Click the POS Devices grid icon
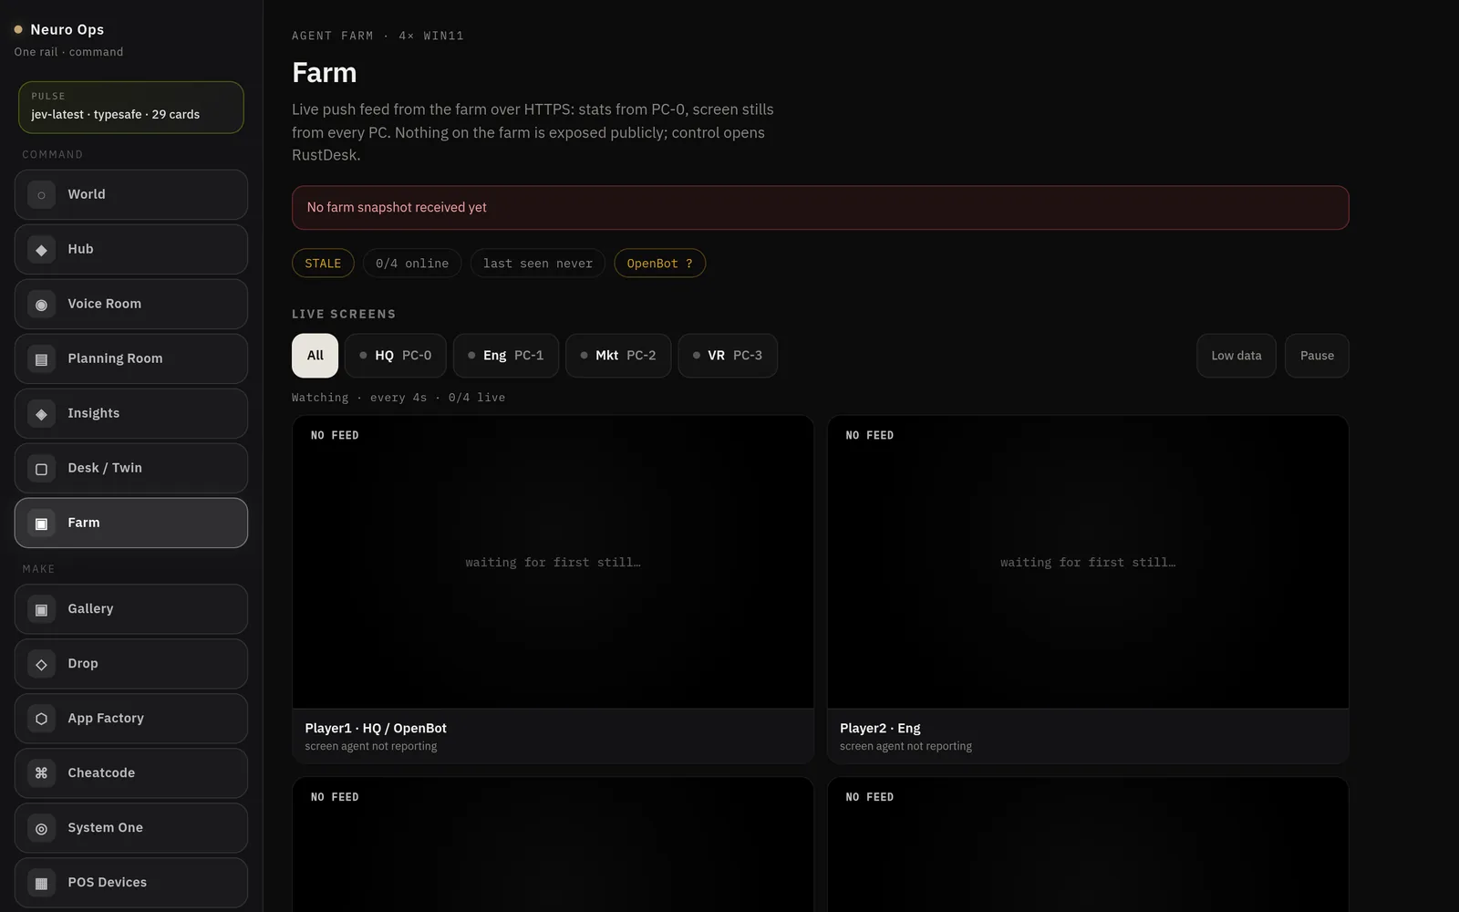 41,882
